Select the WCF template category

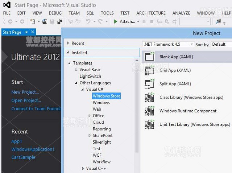pos(97,155)
